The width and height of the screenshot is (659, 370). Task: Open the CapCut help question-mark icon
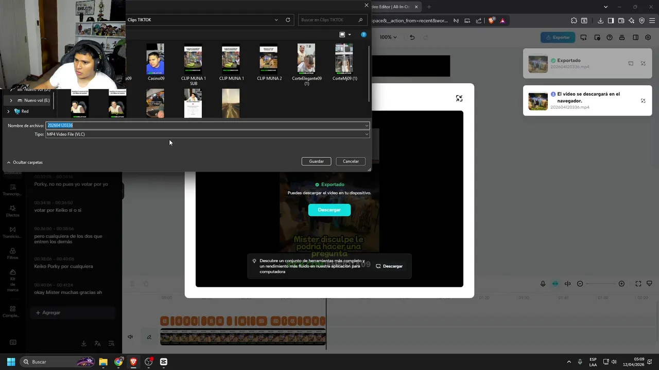(610, 38)
